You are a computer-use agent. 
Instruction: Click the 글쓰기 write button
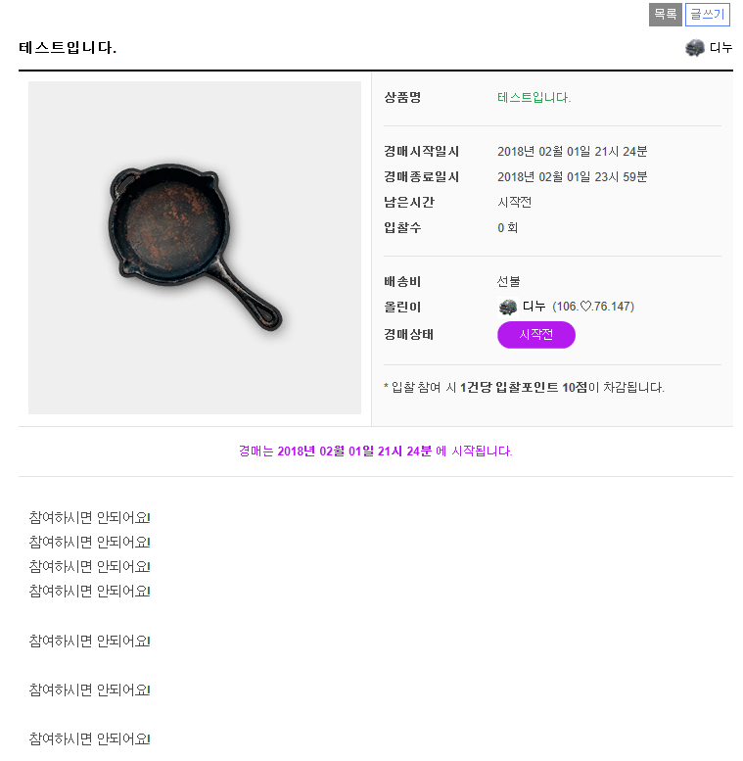[x=708, y=15]
